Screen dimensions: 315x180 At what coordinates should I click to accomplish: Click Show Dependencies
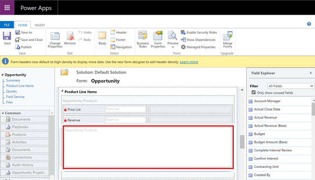pos(198,40)
